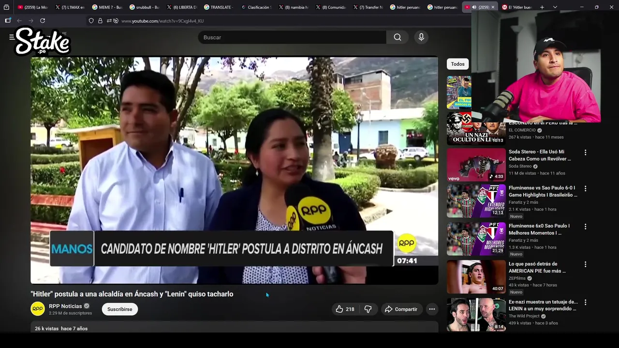The width and height of the screenshot is (619, 348).
Task: Switch to the 'MEME ? - Bus' tab
Action: [108, 7]
